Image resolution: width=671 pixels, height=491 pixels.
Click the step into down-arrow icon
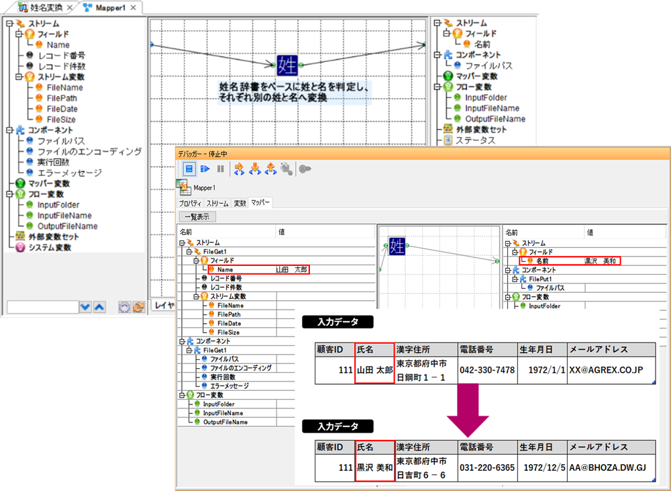pos(255,169)
